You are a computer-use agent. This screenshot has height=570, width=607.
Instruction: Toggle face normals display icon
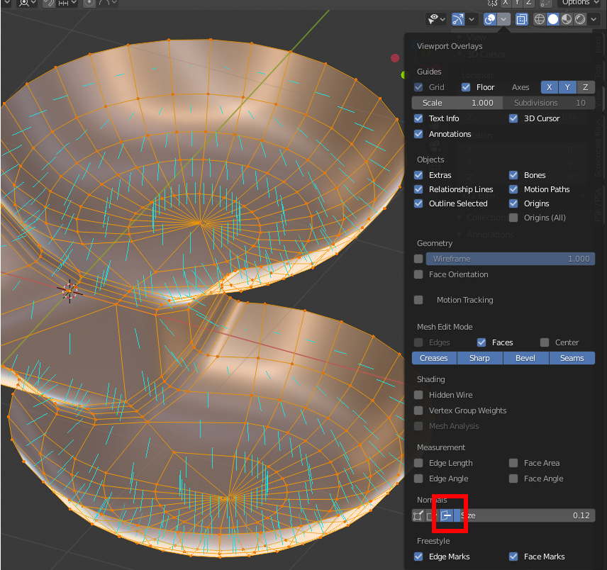coord(447,515)
